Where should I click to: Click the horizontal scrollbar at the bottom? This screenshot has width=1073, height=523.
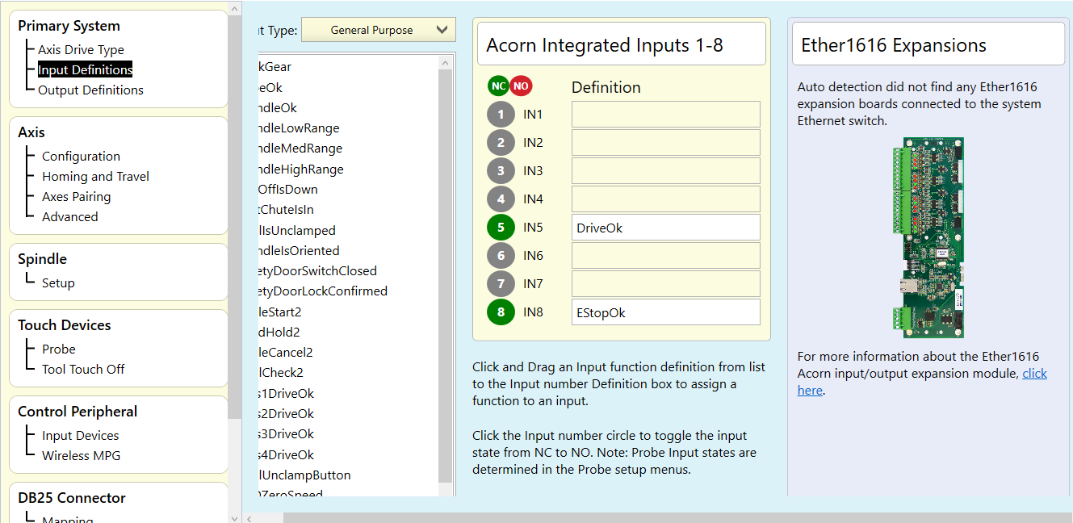[677, 517]
